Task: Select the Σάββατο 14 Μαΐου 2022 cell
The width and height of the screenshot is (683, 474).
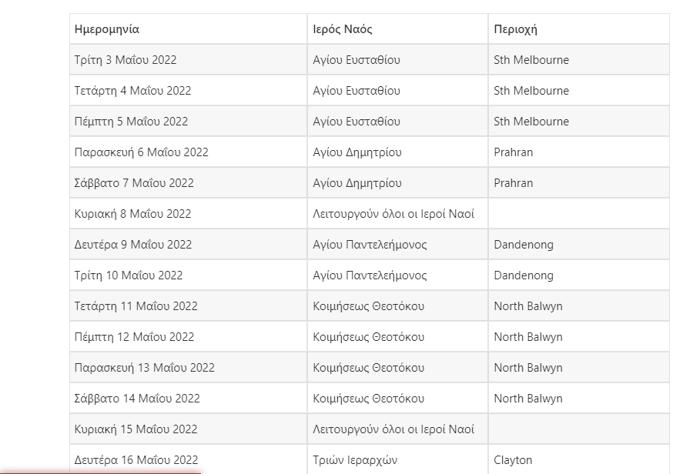Action: tap(137, 399)
